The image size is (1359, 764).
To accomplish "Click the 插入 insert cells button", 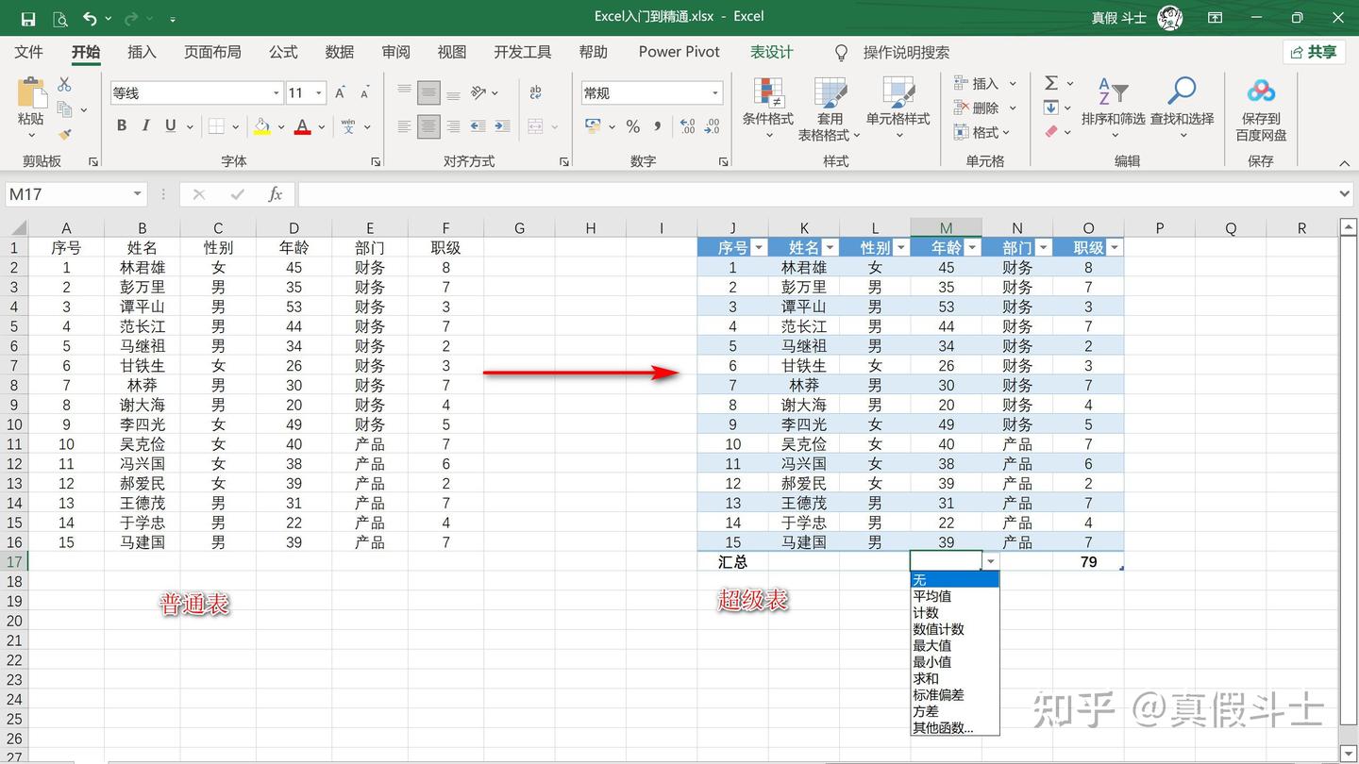I will 977,83.
